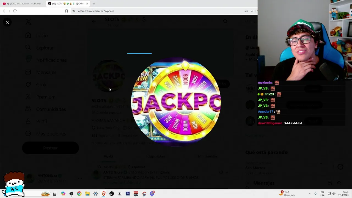The image size is (352, 198).
Task: Click the zoom magnifier icon in address bar
Action: (252, 11)
